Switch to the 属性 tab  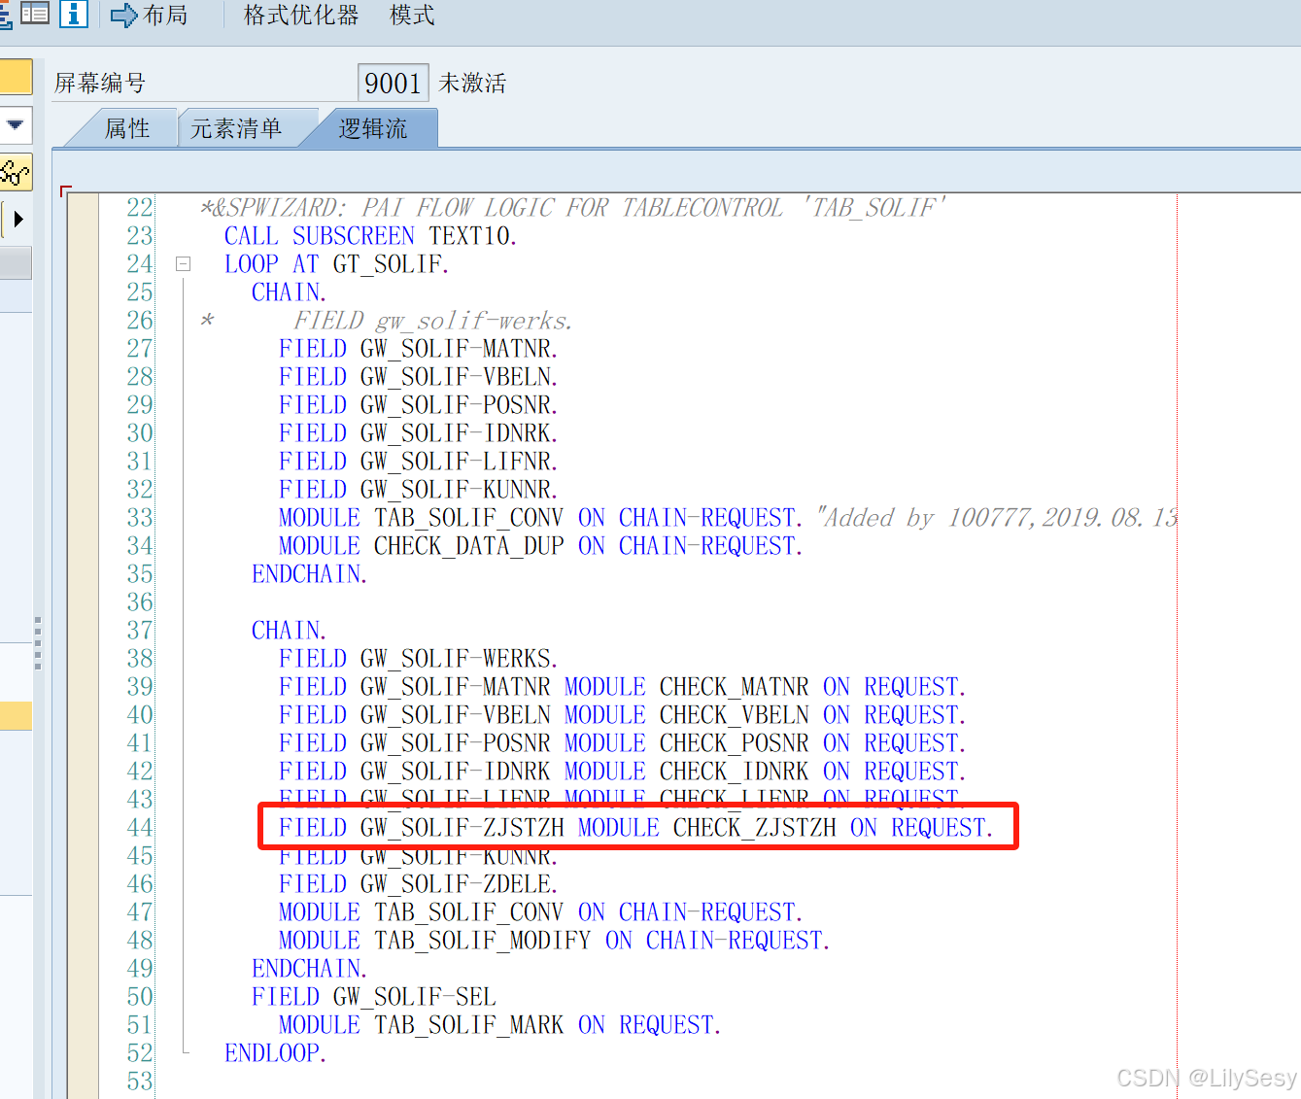(x=130, y=127)
